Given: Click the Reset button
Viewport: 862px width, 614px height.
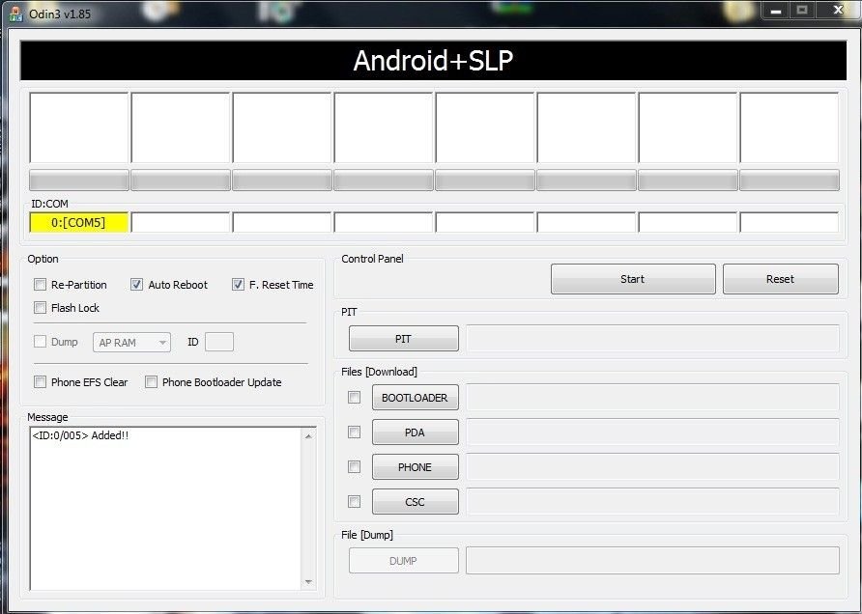Looking at the screenshot, I should (x=781, y=279).
